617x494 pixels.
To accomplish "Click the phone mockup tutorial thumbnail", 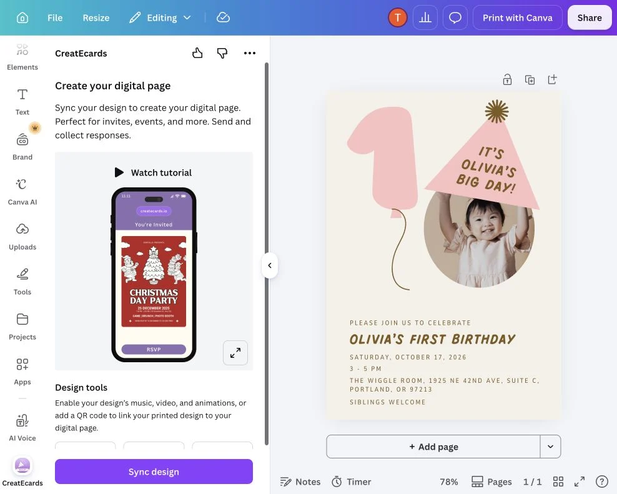I will coord(154,274).
